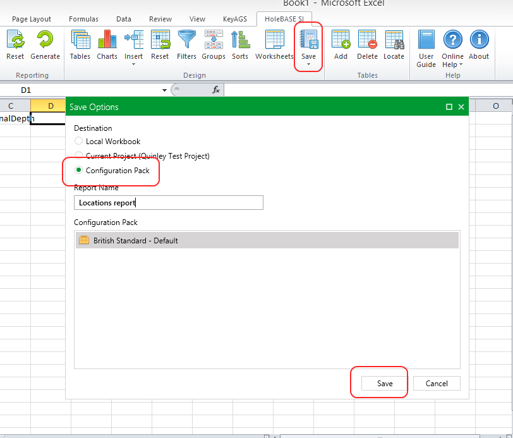Click the Cancel button
513x438 pixels.
pos(437,384)
